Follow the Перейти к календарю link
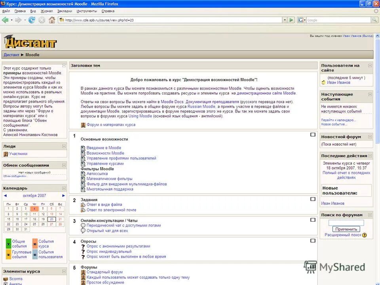 pyautogui.click(x=338, y=120)
